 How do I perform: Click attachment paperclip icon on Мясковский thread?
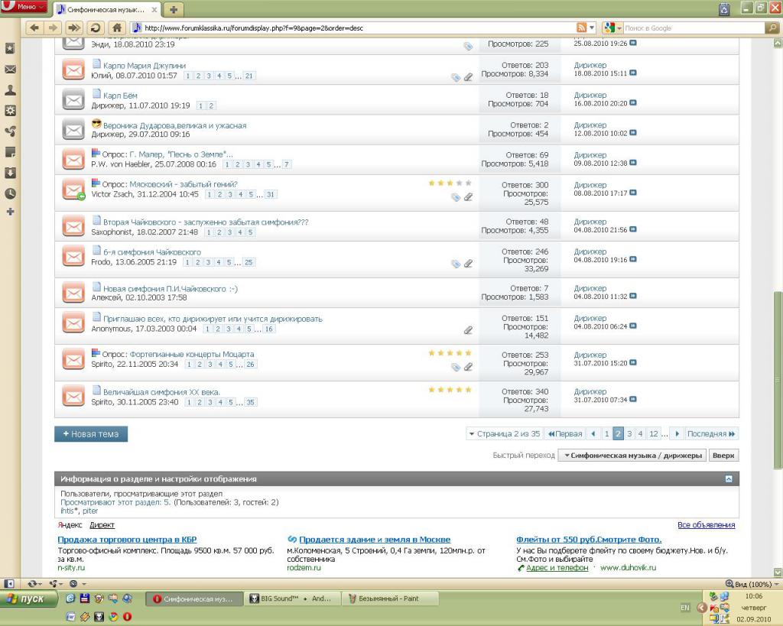click(x=468, y=197)
